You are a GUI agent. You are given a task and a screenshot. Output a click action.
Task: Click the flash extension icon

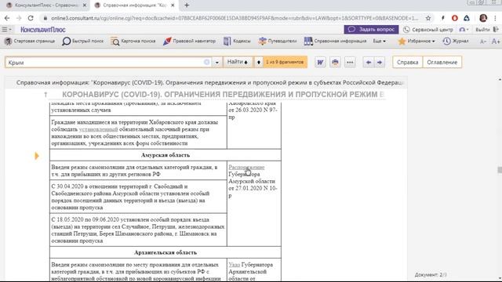click(442, 18)
